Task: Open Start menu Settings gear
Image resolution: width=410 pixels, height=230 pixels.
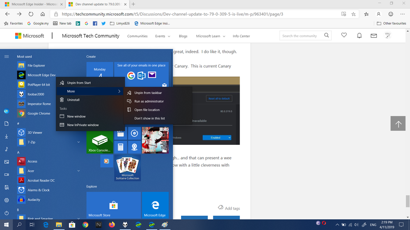Action: click(x=7, y=200)
